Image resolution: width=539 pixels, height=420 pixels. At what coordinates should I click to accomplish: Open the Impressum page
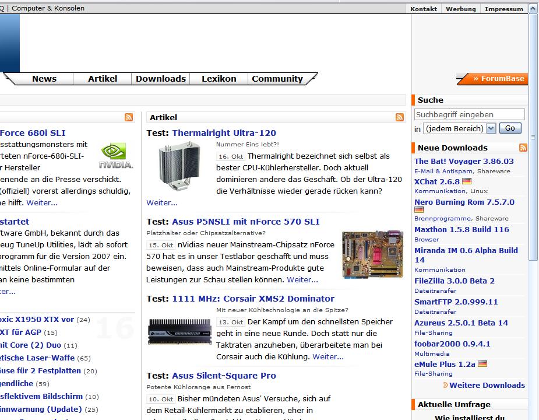504,9
